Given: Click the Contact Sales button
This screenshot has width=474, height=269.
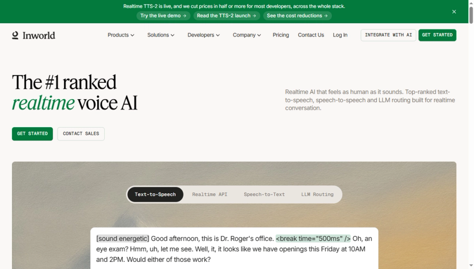Looking at the screenshot, I should pyautogui.click(x=81, y=134).
